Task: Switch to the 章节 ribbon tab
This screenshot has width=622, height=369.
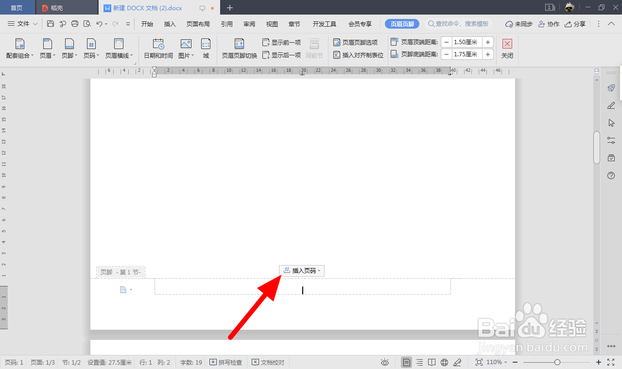Action: coord(294,24)
